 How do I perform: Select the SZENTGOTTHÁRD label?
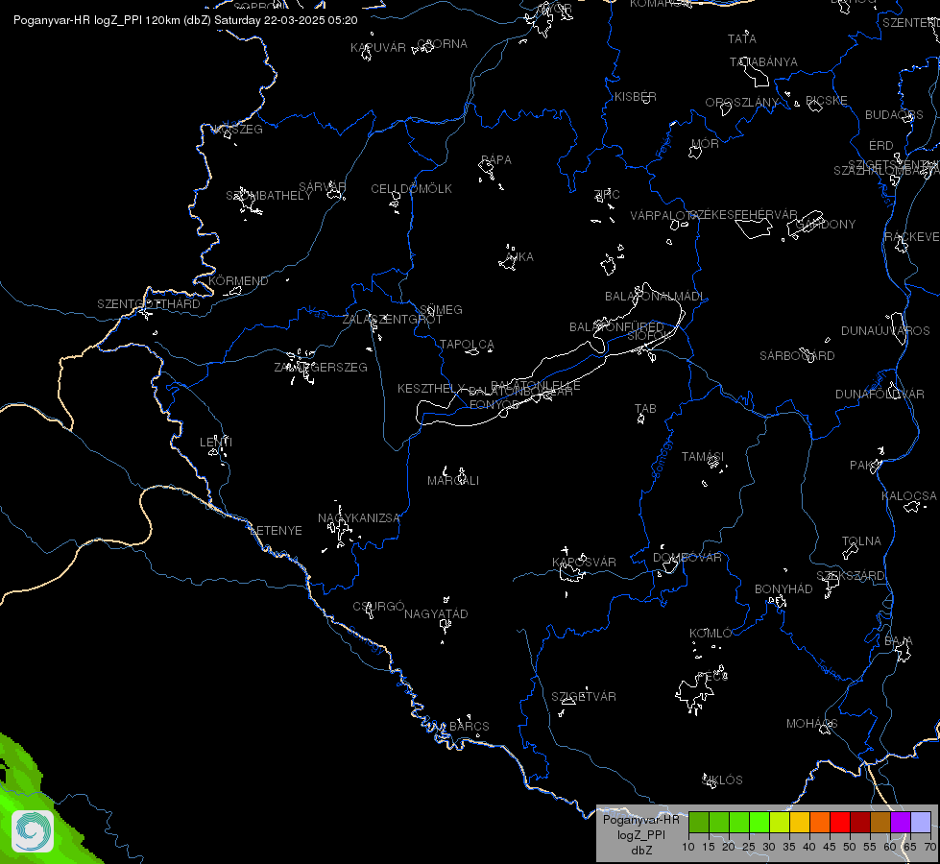pyautogui.click(x=149, y=304)
